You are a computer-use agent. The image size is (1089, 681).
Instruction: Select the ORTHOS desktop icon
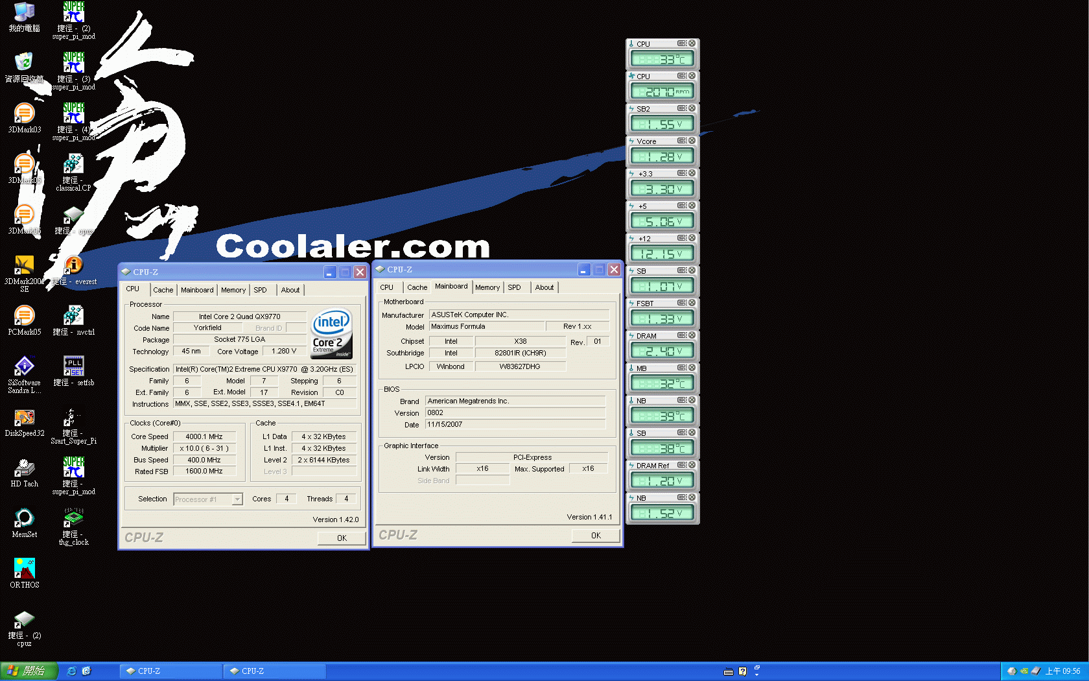click(24, 573)
